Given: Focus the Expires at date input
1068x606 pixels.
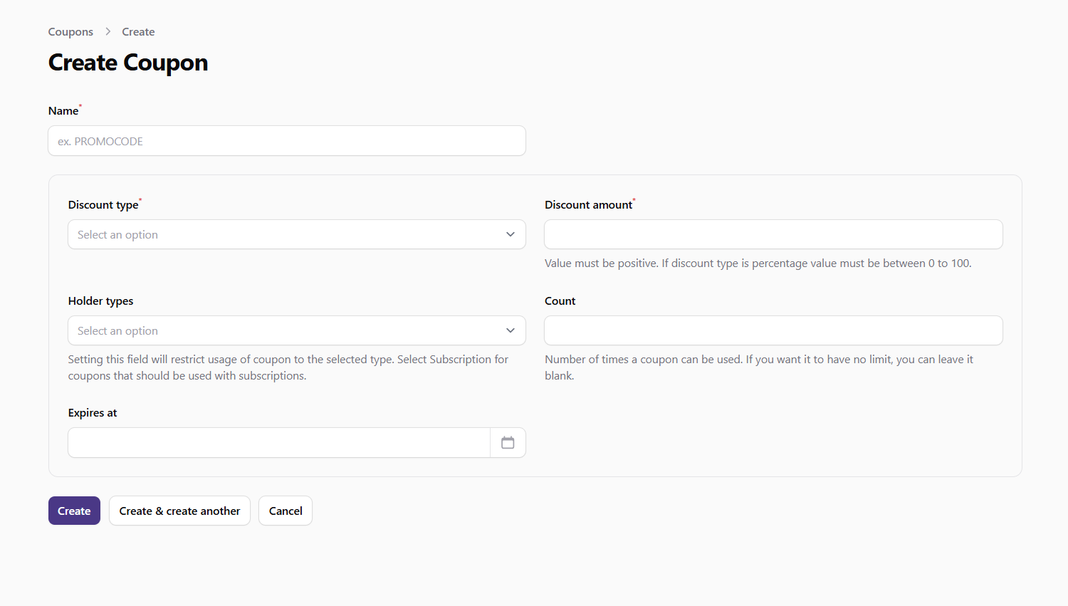Looking at the screenshot, I should coord(278,443).
